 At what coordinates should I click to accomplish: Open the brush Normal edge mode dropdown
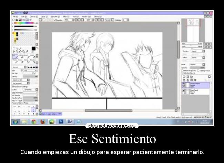(19, 67)
